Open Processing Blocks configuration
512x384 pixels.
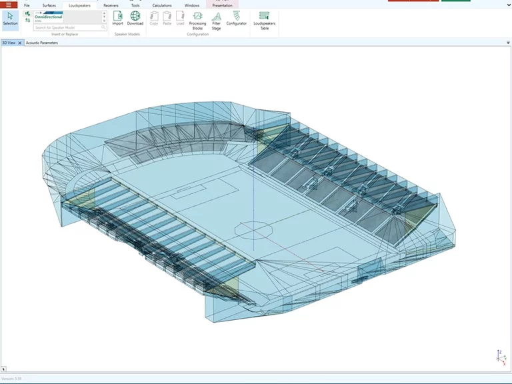[x=197, y=21]
